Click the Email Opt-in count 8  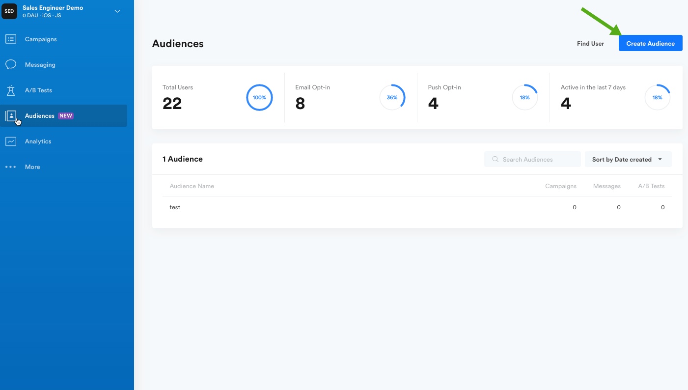pyautogui.click(x=300, y=103)
